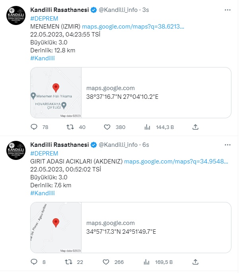Share the Menemen earthquake tweet
Screen dimensions: 239x273
[x=195, y=127]
